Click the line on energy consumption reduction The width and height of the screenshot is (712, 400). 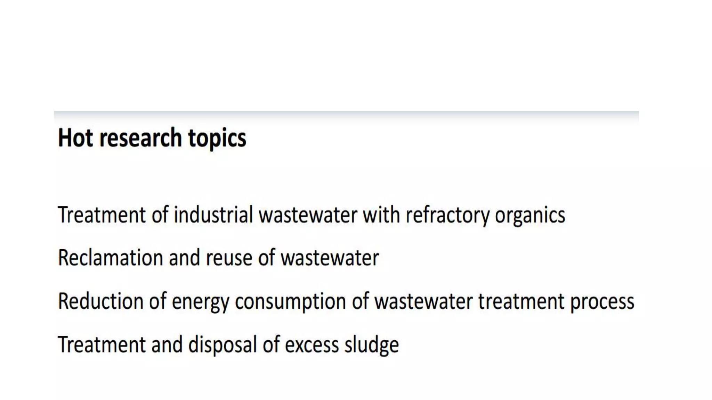[346, 301]
